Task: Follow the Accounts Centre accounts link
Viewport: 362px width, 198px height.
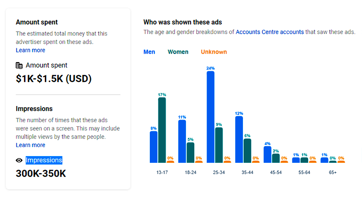Action: (270, 32)
